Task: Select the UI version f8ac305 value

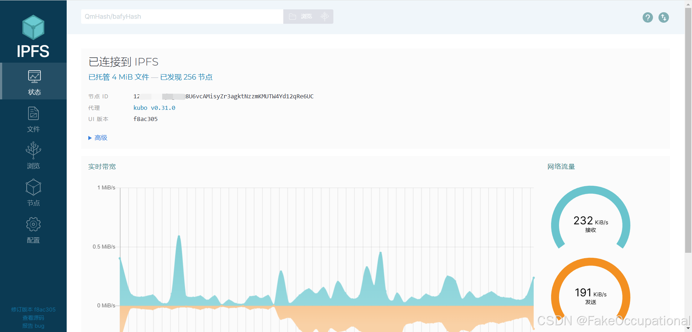Action: (146, 119)
